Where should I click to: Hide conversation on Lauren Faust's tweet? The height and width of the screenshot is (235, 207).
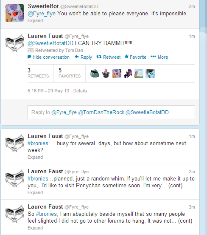[51, 57]
